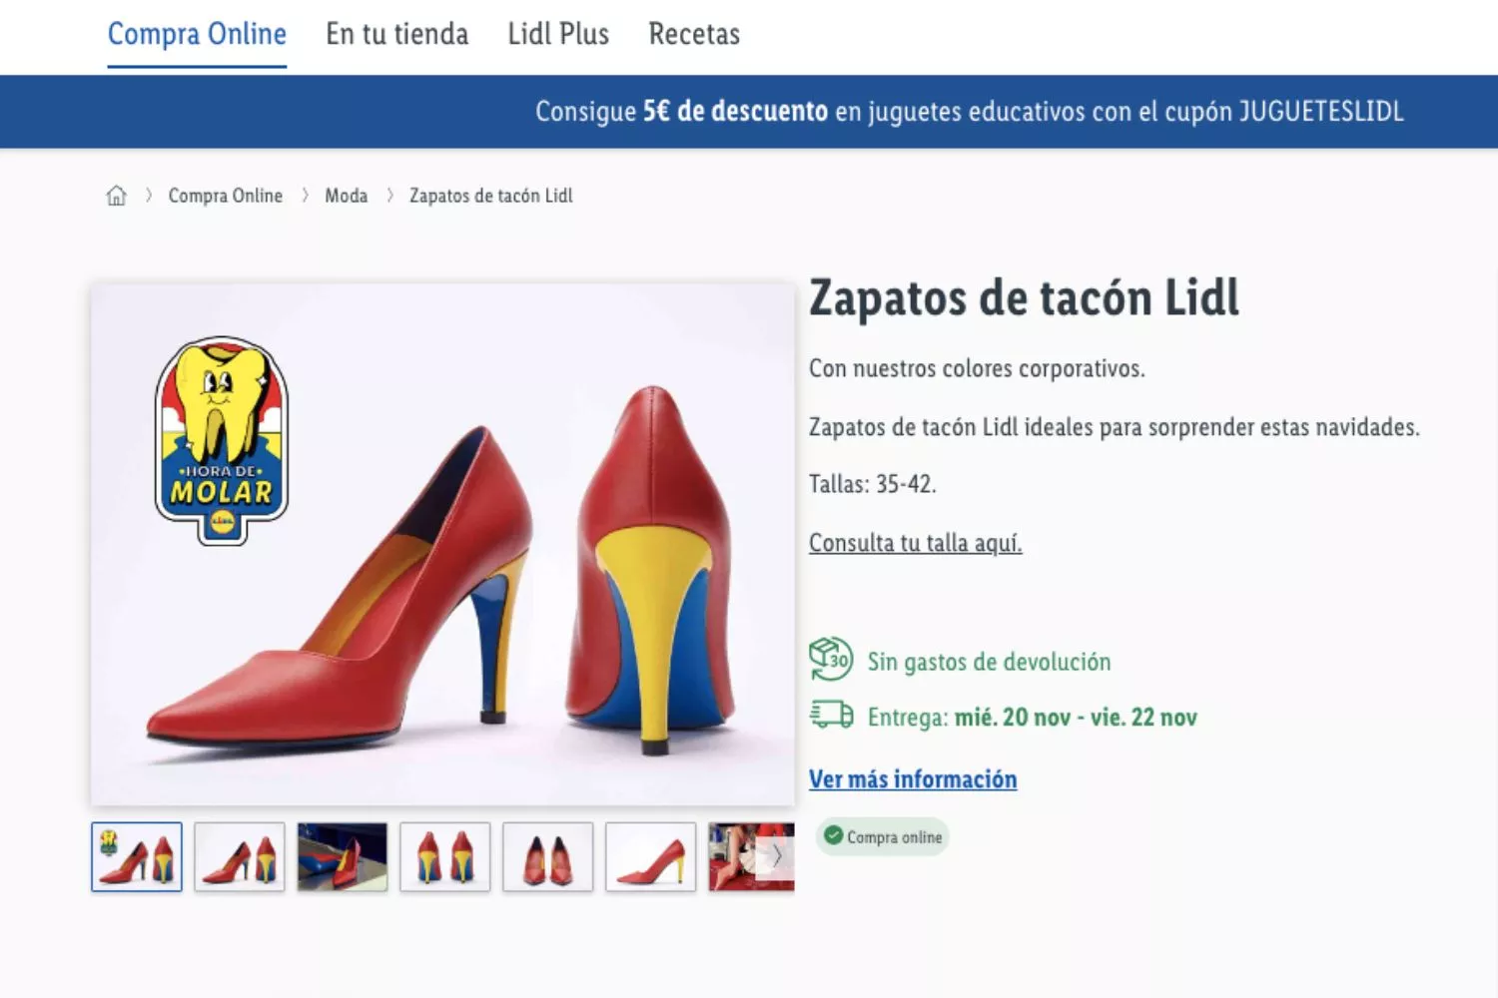Click the 5€ discount promo banner
The height and width of the screenshot is (998, 1498).
969,111
